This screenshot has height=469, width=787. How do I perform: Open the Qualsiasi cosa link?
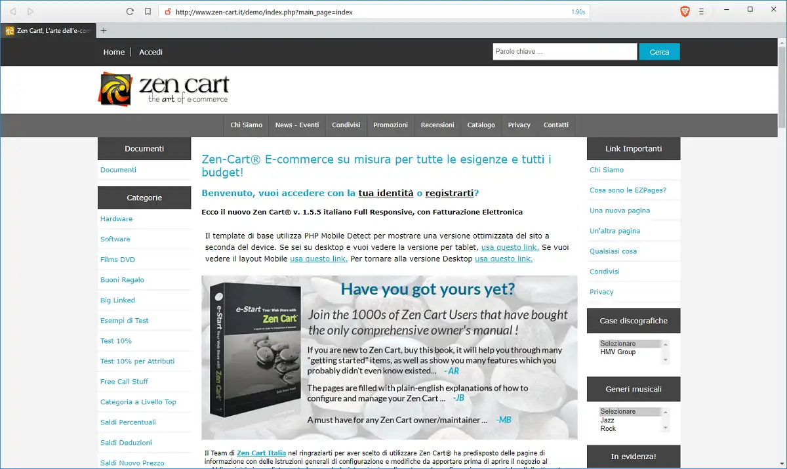click(x=613, y=251)
